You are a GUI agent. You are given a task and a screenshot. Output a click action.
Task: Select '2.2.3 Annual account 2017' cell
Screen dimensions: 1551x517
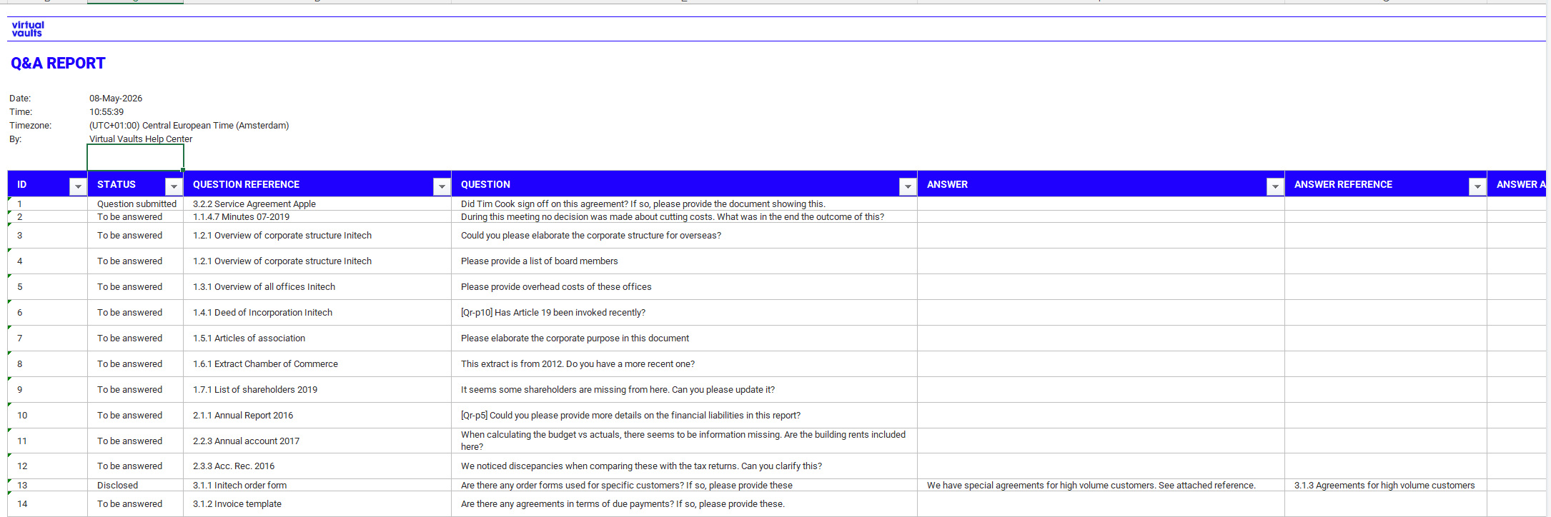tap(317, 441)
